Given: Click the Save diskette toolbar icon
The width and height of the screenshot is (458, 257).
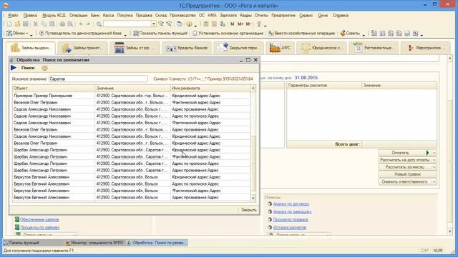Looking at the screenshot, I should 26,24.
